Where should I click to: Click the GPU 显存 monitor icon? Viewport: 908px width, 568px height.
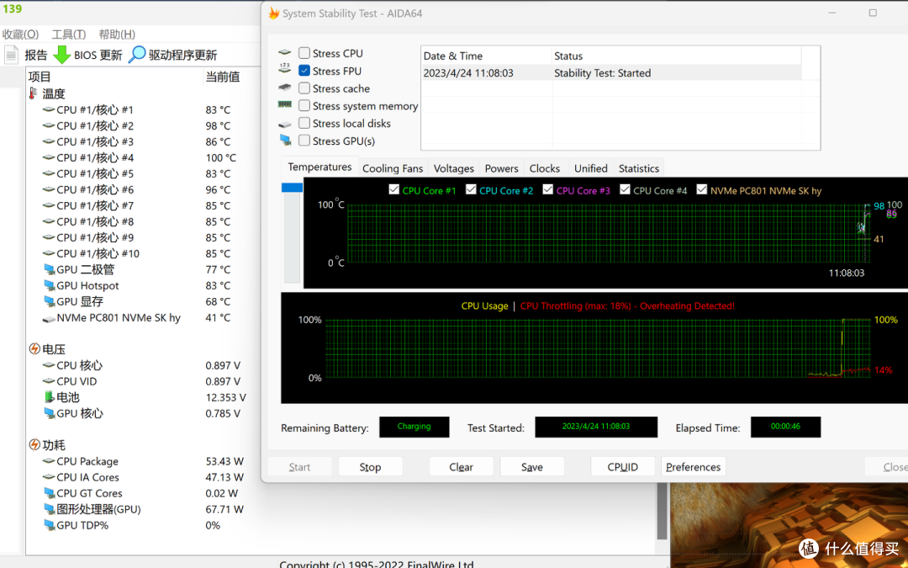tap(50, 301)
